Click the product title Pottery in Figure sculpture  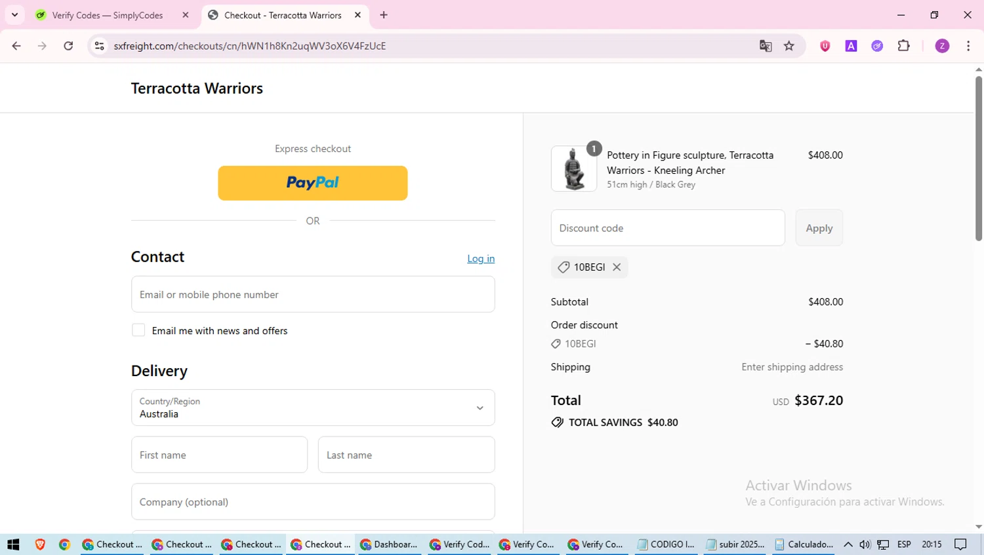(x=690, y=163)
